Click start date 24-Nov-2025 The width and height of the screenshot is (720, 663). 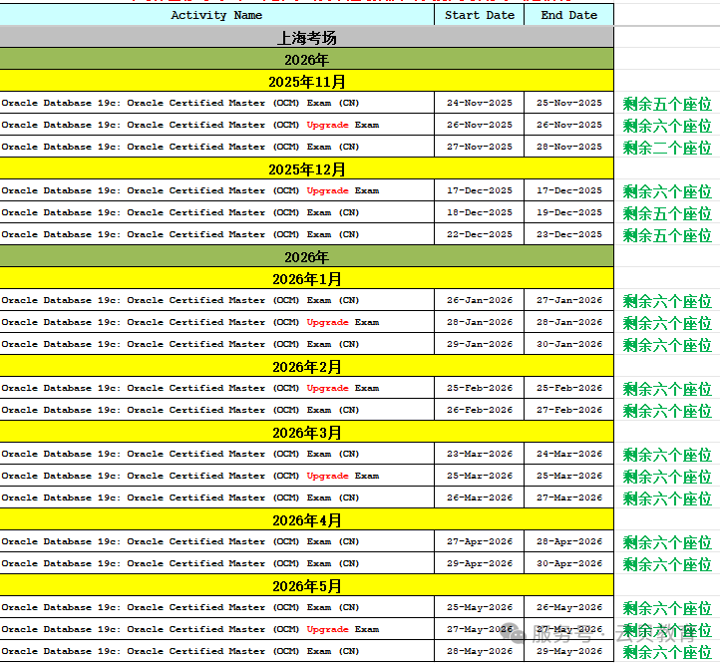pyautogui.click(x=480, y=103)
